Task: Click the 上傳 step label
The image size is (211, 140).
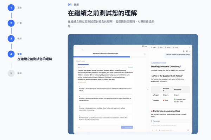Action: [x=19, y=8]
